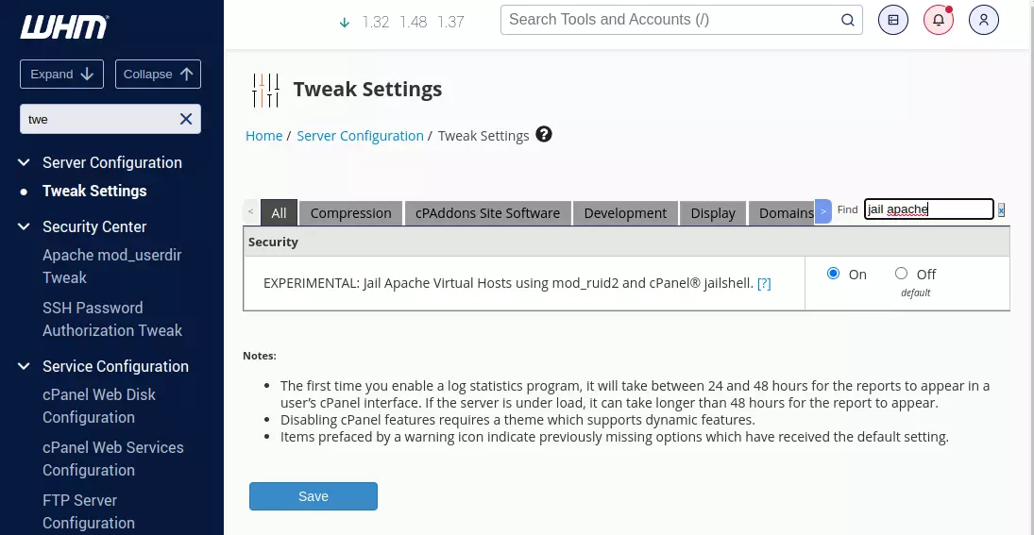Collapse the Security Center section
1034x535 pixels.
pos(25,226)
